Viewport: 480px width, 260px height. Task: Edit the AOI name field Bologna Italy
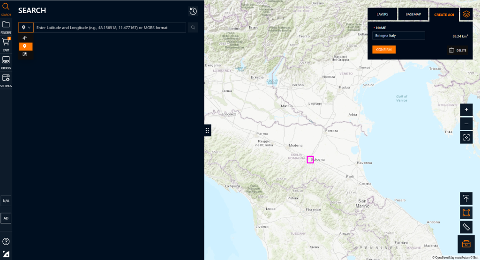398,36
